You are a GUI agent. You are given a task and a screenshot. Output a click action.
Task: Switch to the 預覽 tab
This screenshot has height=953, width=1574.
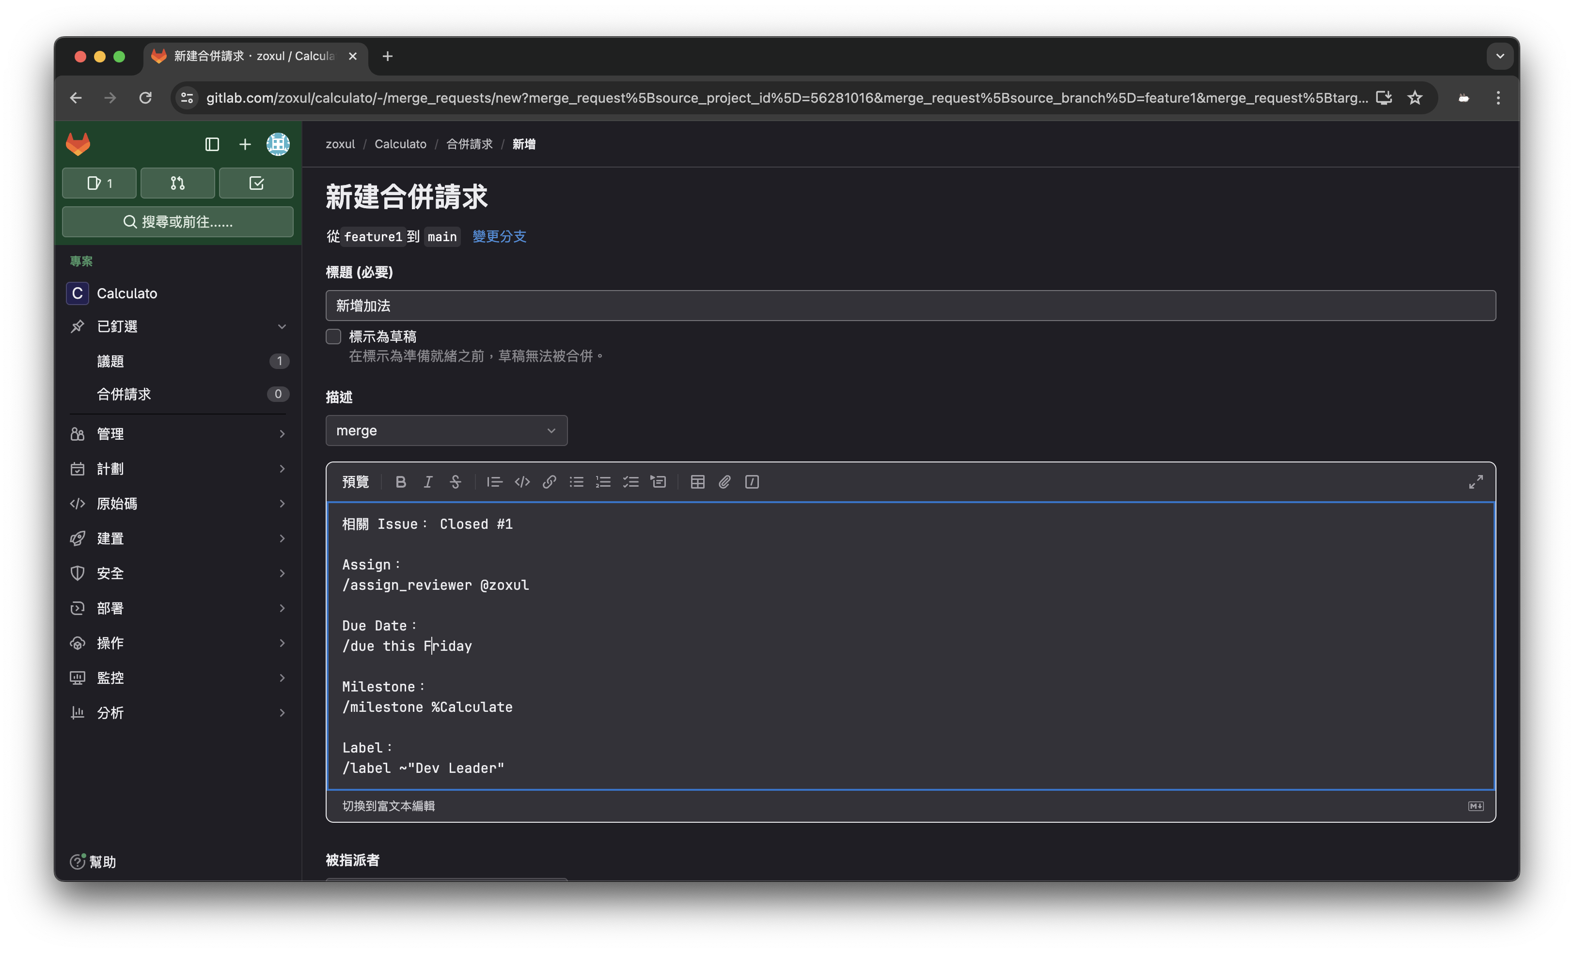(355, 482)
